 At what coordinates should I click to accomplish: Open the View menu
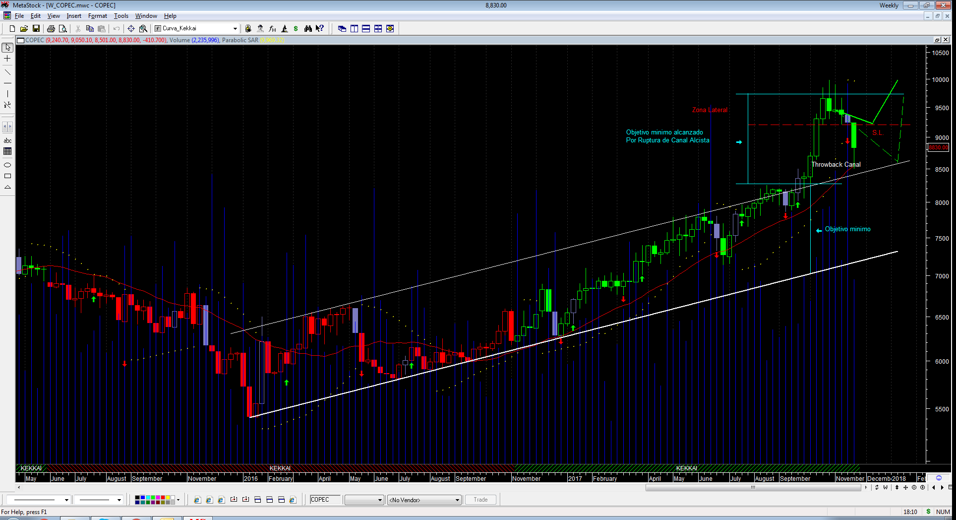tap(54, 16)
